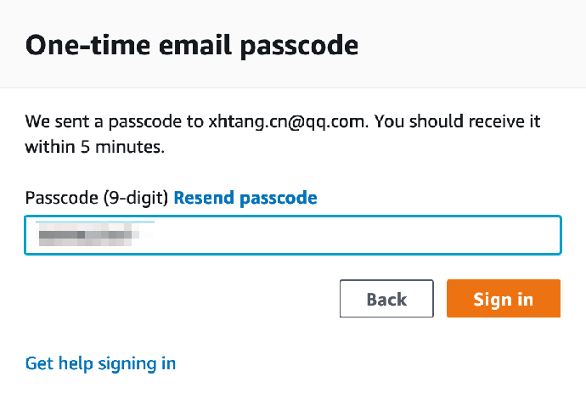Click the "Passcode (9-digit)" field label
The image size is (586, 399).
tap(97, 198)
